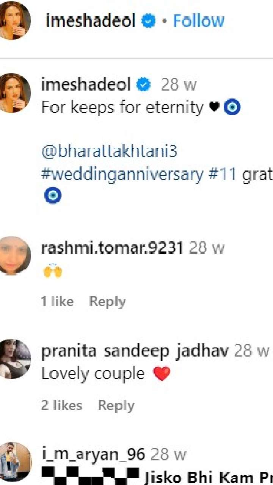The height and width of the screenshot is (485, 273).
Task: View the 1 like on rashmi's comment
Action: pos(57,302)
